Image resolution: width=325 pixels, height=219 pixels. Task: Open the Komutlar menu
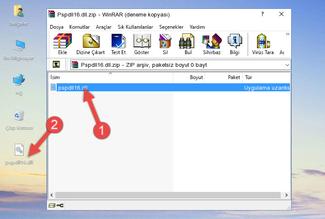pos(79,27)
